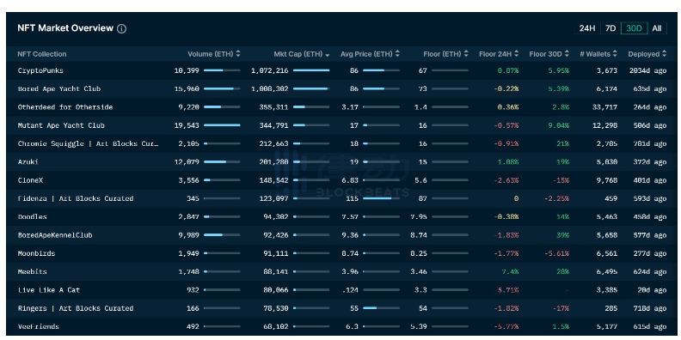The image size is (681, 340).
Task: Sort by Deployed column arrows
Action: [664, 54]
